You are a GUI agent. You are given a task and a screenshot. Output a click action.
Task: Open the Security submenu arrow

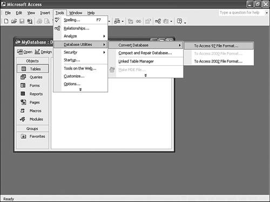coord(104,52)
